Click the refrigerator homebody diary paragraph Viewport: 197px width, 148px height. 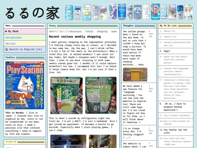83,124
